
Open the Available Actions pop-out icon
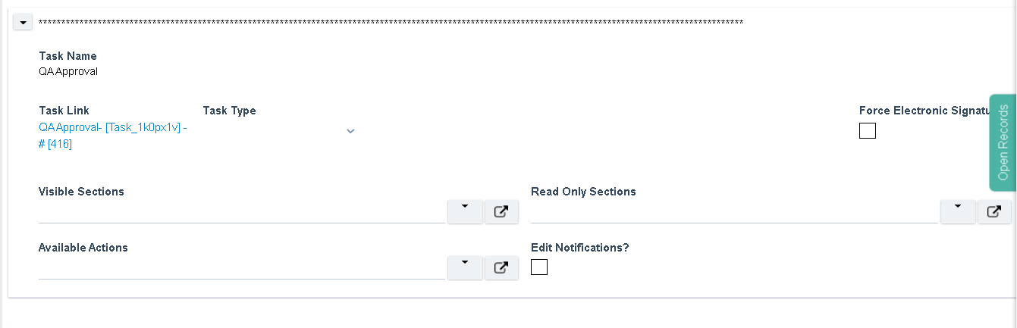(501, 268)
